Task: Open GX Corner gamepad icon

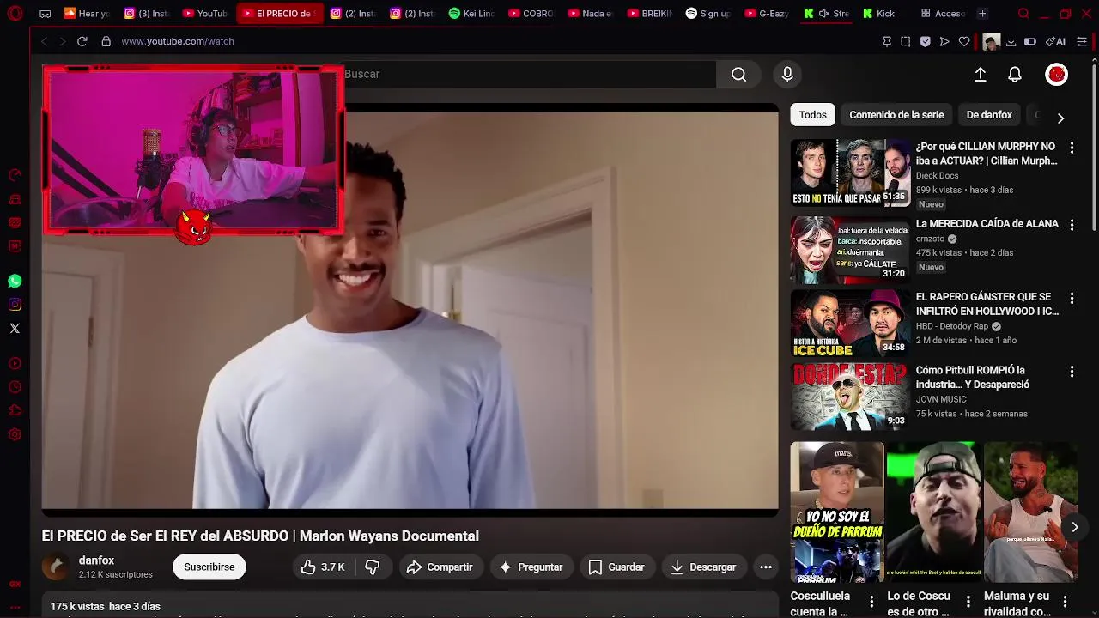Action: [46, 14]
